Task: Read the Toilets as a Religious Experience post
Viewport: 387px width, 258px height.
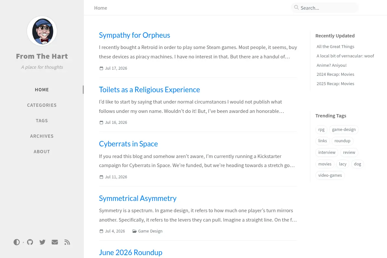Action: tap(149, 90)
